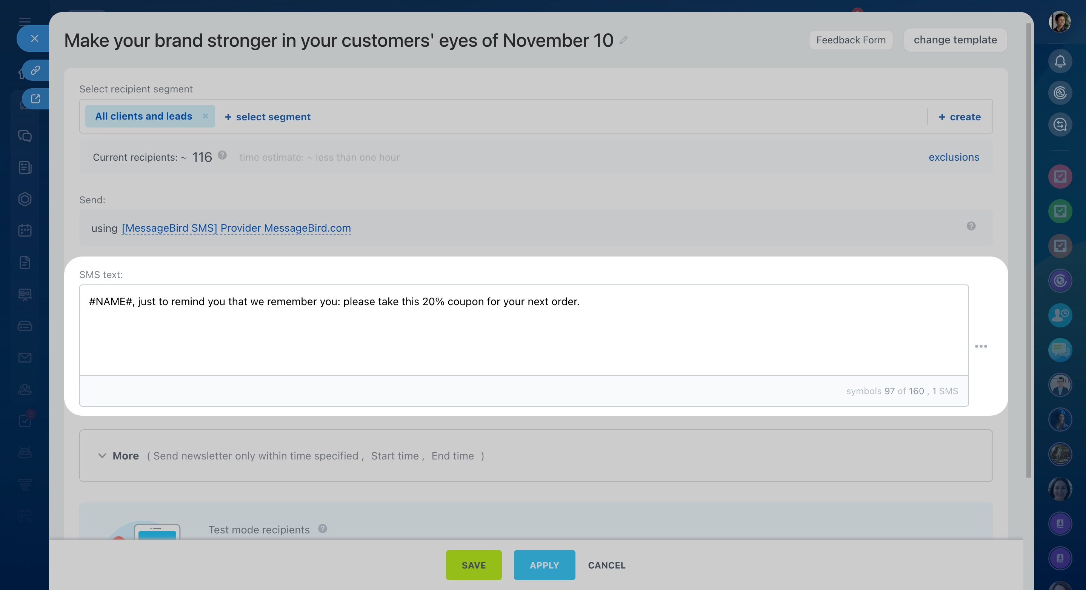
Task: Click CANCEL at the bottom
Action: (x=606, y=565)
